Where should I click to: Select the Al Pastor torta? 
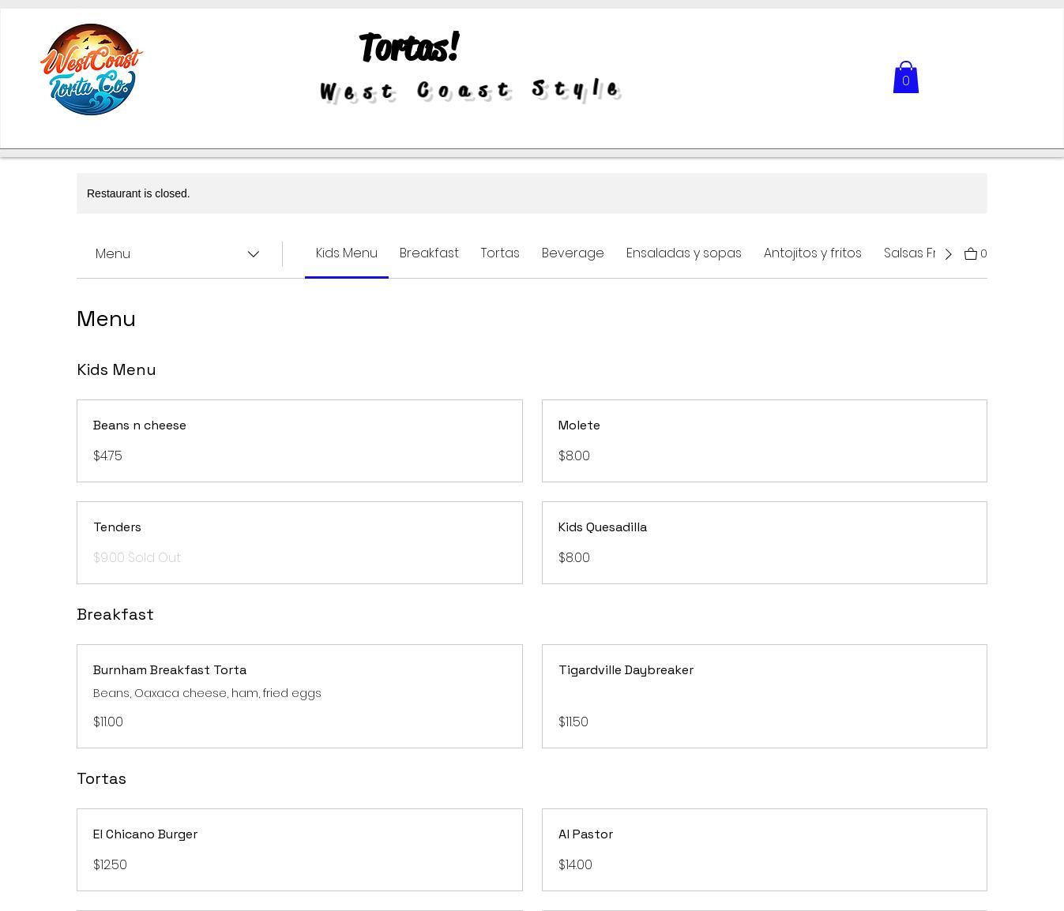[x=764, y=849]
